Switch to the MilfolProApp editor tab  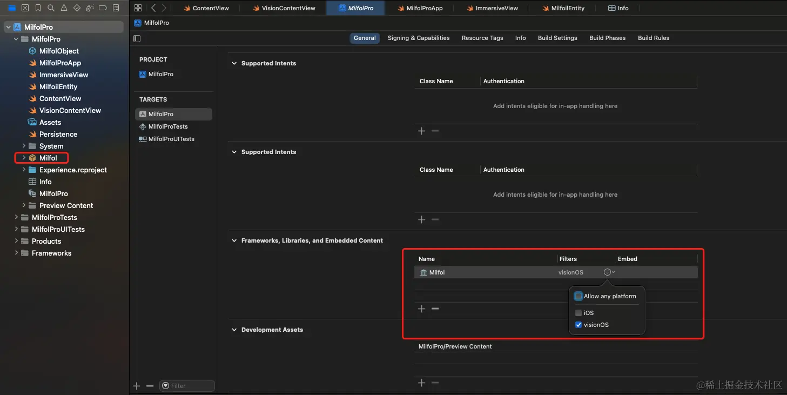coord(420,8)
